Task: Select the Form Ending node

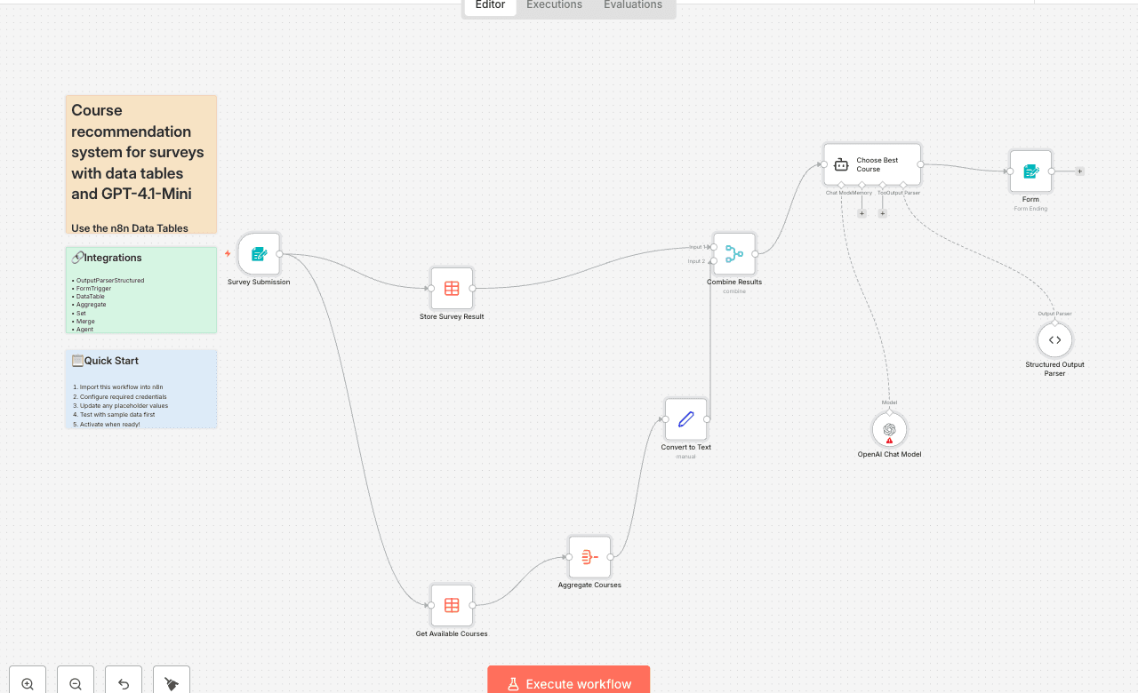Action: coord(1030,171)
